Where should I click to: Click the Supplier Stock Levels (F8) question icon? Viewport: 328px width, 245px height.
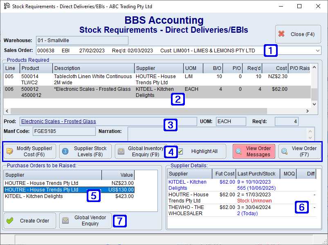66,151
